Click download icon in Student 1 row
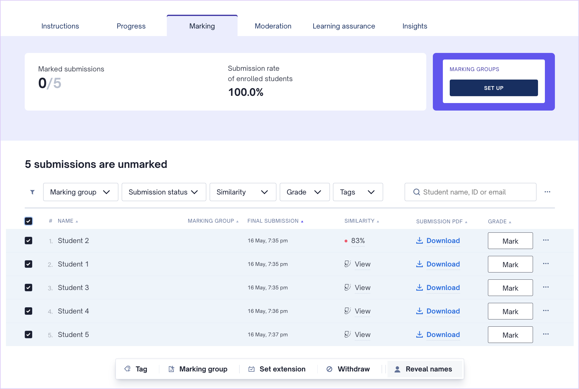Image resolution: width=579 pixels, height=389 pixels. tap(419, 264)
